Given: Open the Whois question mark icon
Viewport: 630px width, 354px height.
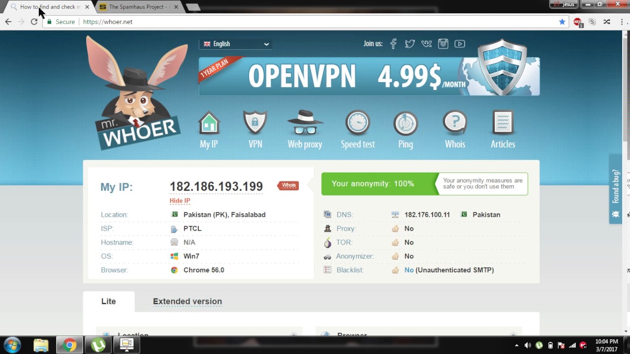Looking at the screenshot, I should click(455, 123).
